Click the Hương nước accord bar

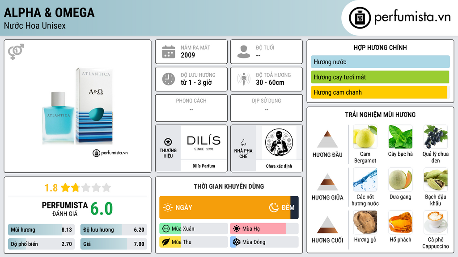pyautogui.click(x=380, y=62)
